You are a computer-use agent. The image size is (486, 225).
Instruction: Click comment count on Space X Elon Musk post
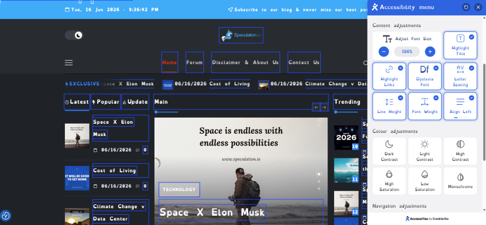tap(145, 150)
